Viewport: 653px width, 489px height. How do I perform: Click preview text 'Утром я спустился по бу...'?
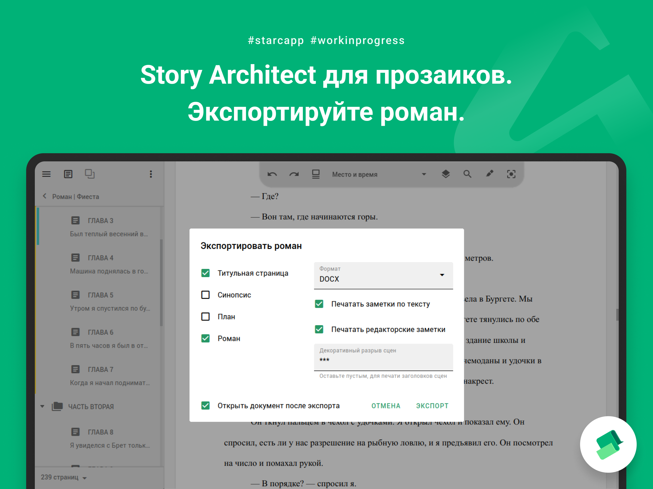point(110,308)
